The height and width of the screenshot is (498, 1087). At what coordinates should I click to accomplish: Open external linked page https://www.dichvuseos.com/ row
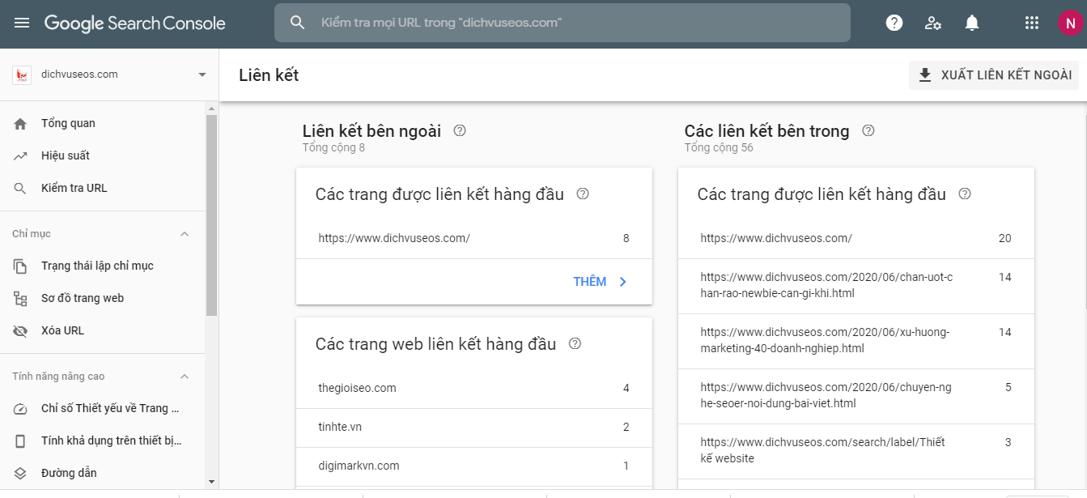(474, 239)
